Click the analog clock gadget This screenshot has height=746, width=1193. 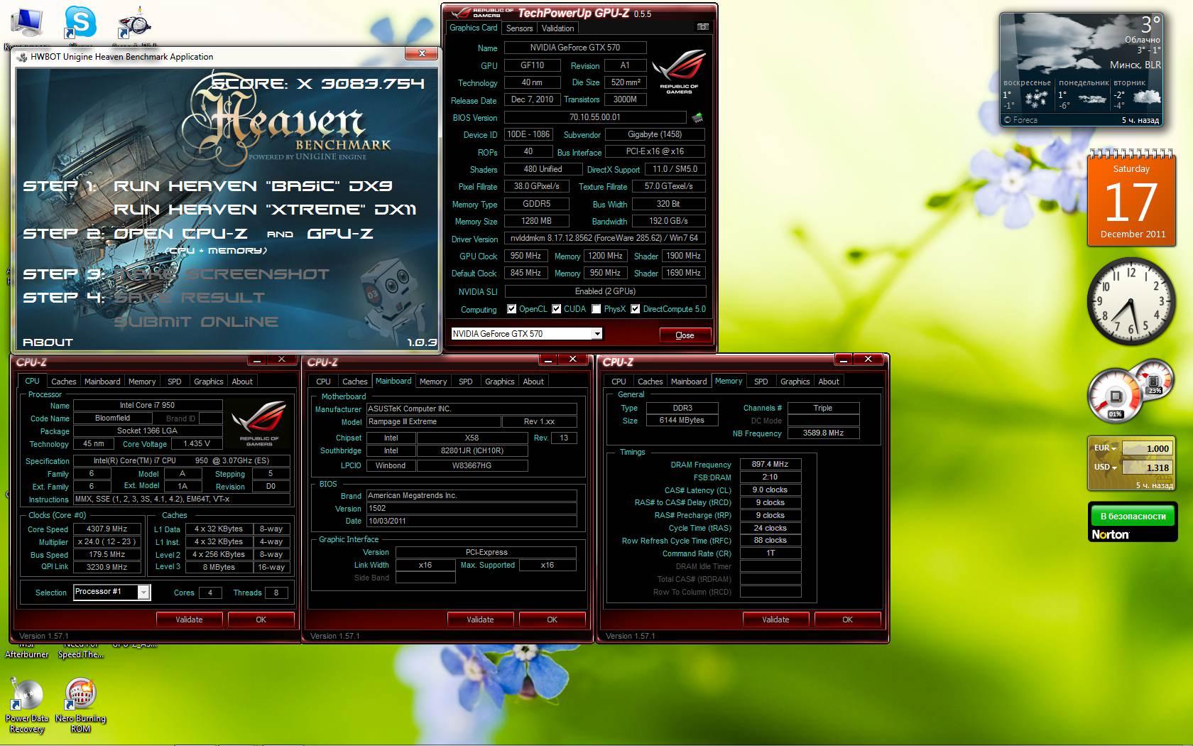pos(1131,302)
